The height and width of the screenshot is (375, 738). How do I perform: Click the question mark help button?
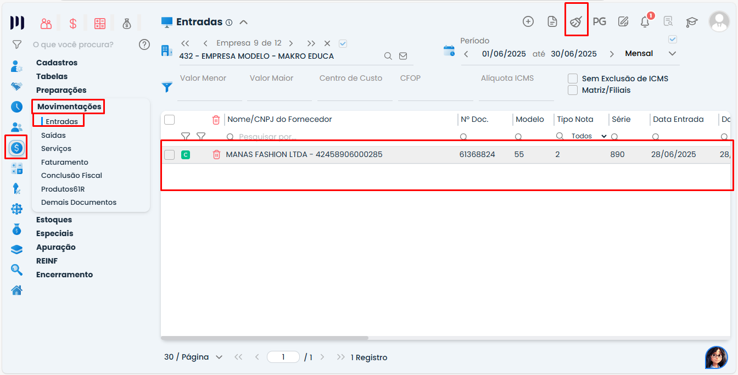click(144, 44)
